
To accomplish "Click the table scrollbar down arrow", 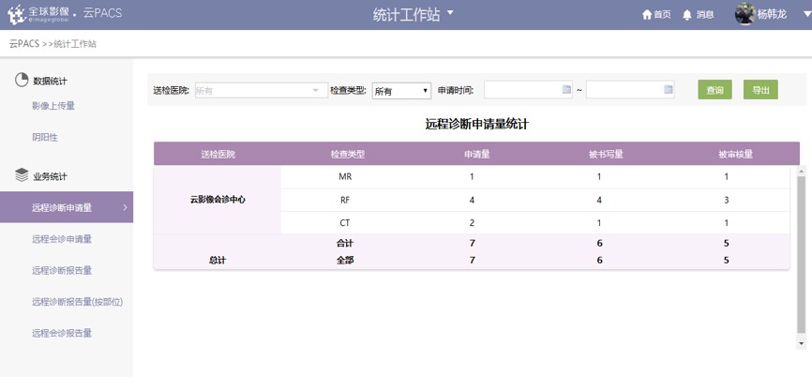I will (x=802, y=343).
